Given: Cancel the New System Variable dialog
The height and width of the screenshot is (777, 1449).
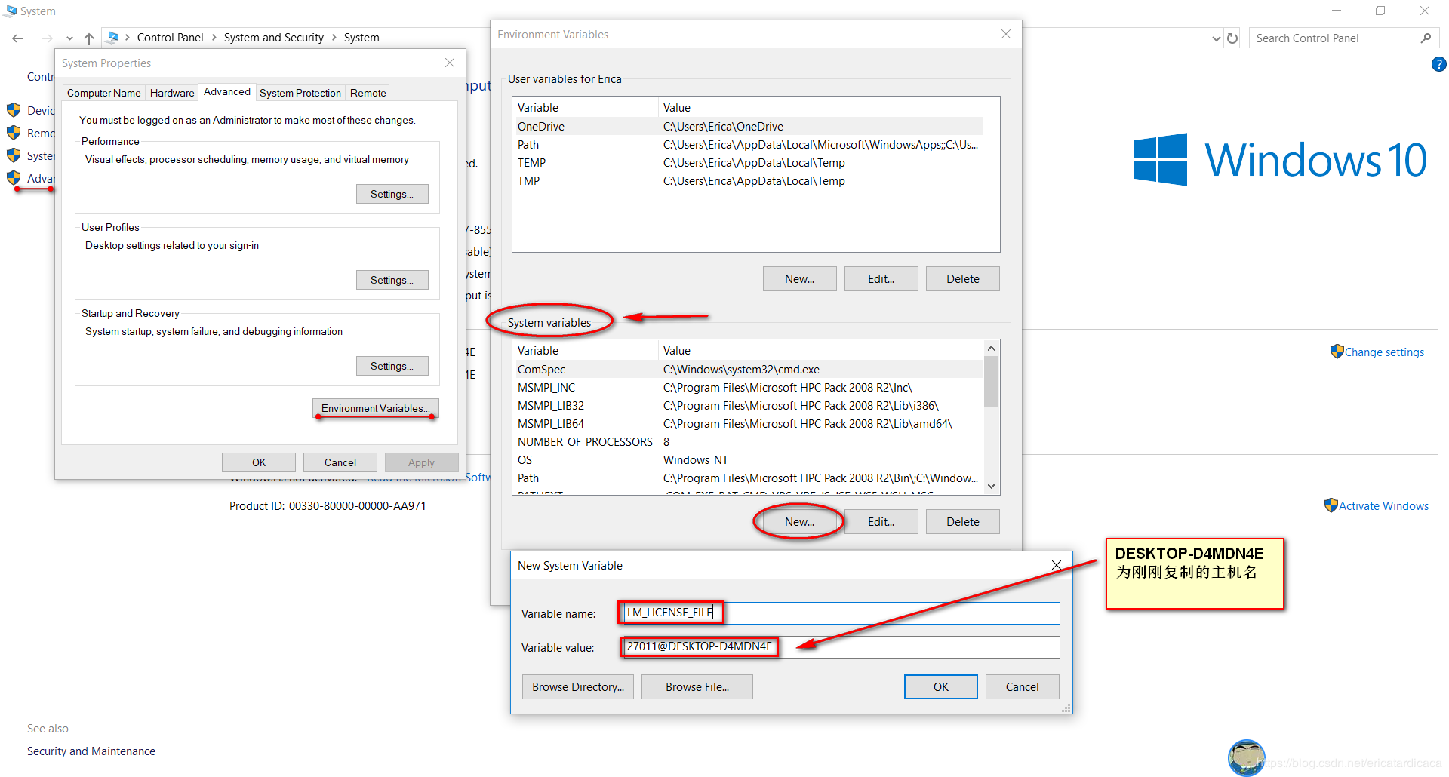Looking at the screenshot, I should [x=1023, y=686].
